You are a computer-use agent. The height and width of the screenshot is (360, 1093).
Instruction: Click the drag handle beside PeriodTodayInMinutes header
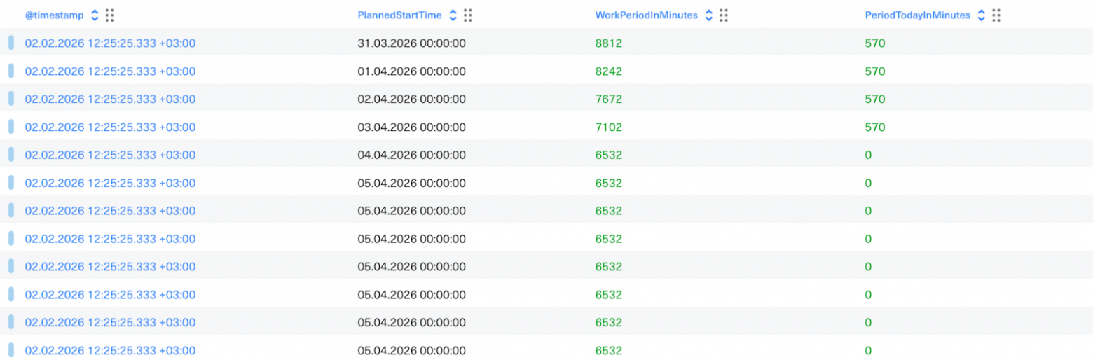point(996,15)
